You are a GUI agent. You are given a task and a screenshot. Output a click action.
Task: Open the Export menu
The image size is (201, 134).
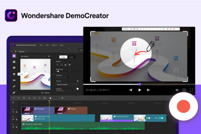54,45
